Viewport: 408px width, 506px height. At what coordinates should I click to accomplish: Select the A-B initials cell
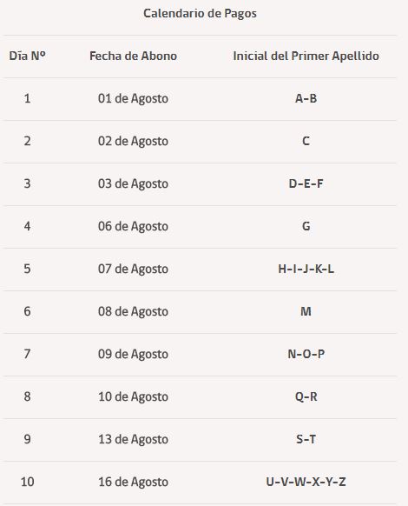point(306,98)
